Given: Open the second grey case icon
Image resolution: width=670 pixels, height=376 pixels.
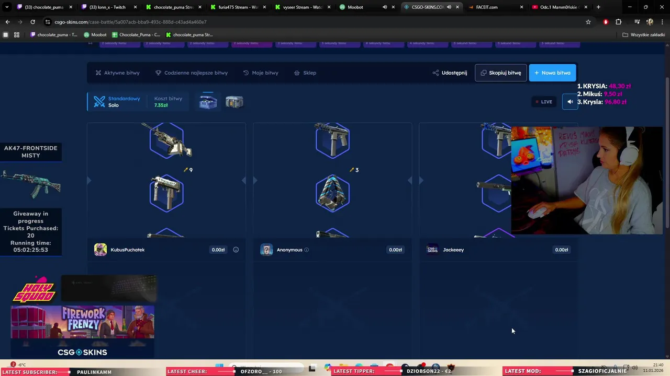Looking at the screenshot, I should [x=234, y=102].
